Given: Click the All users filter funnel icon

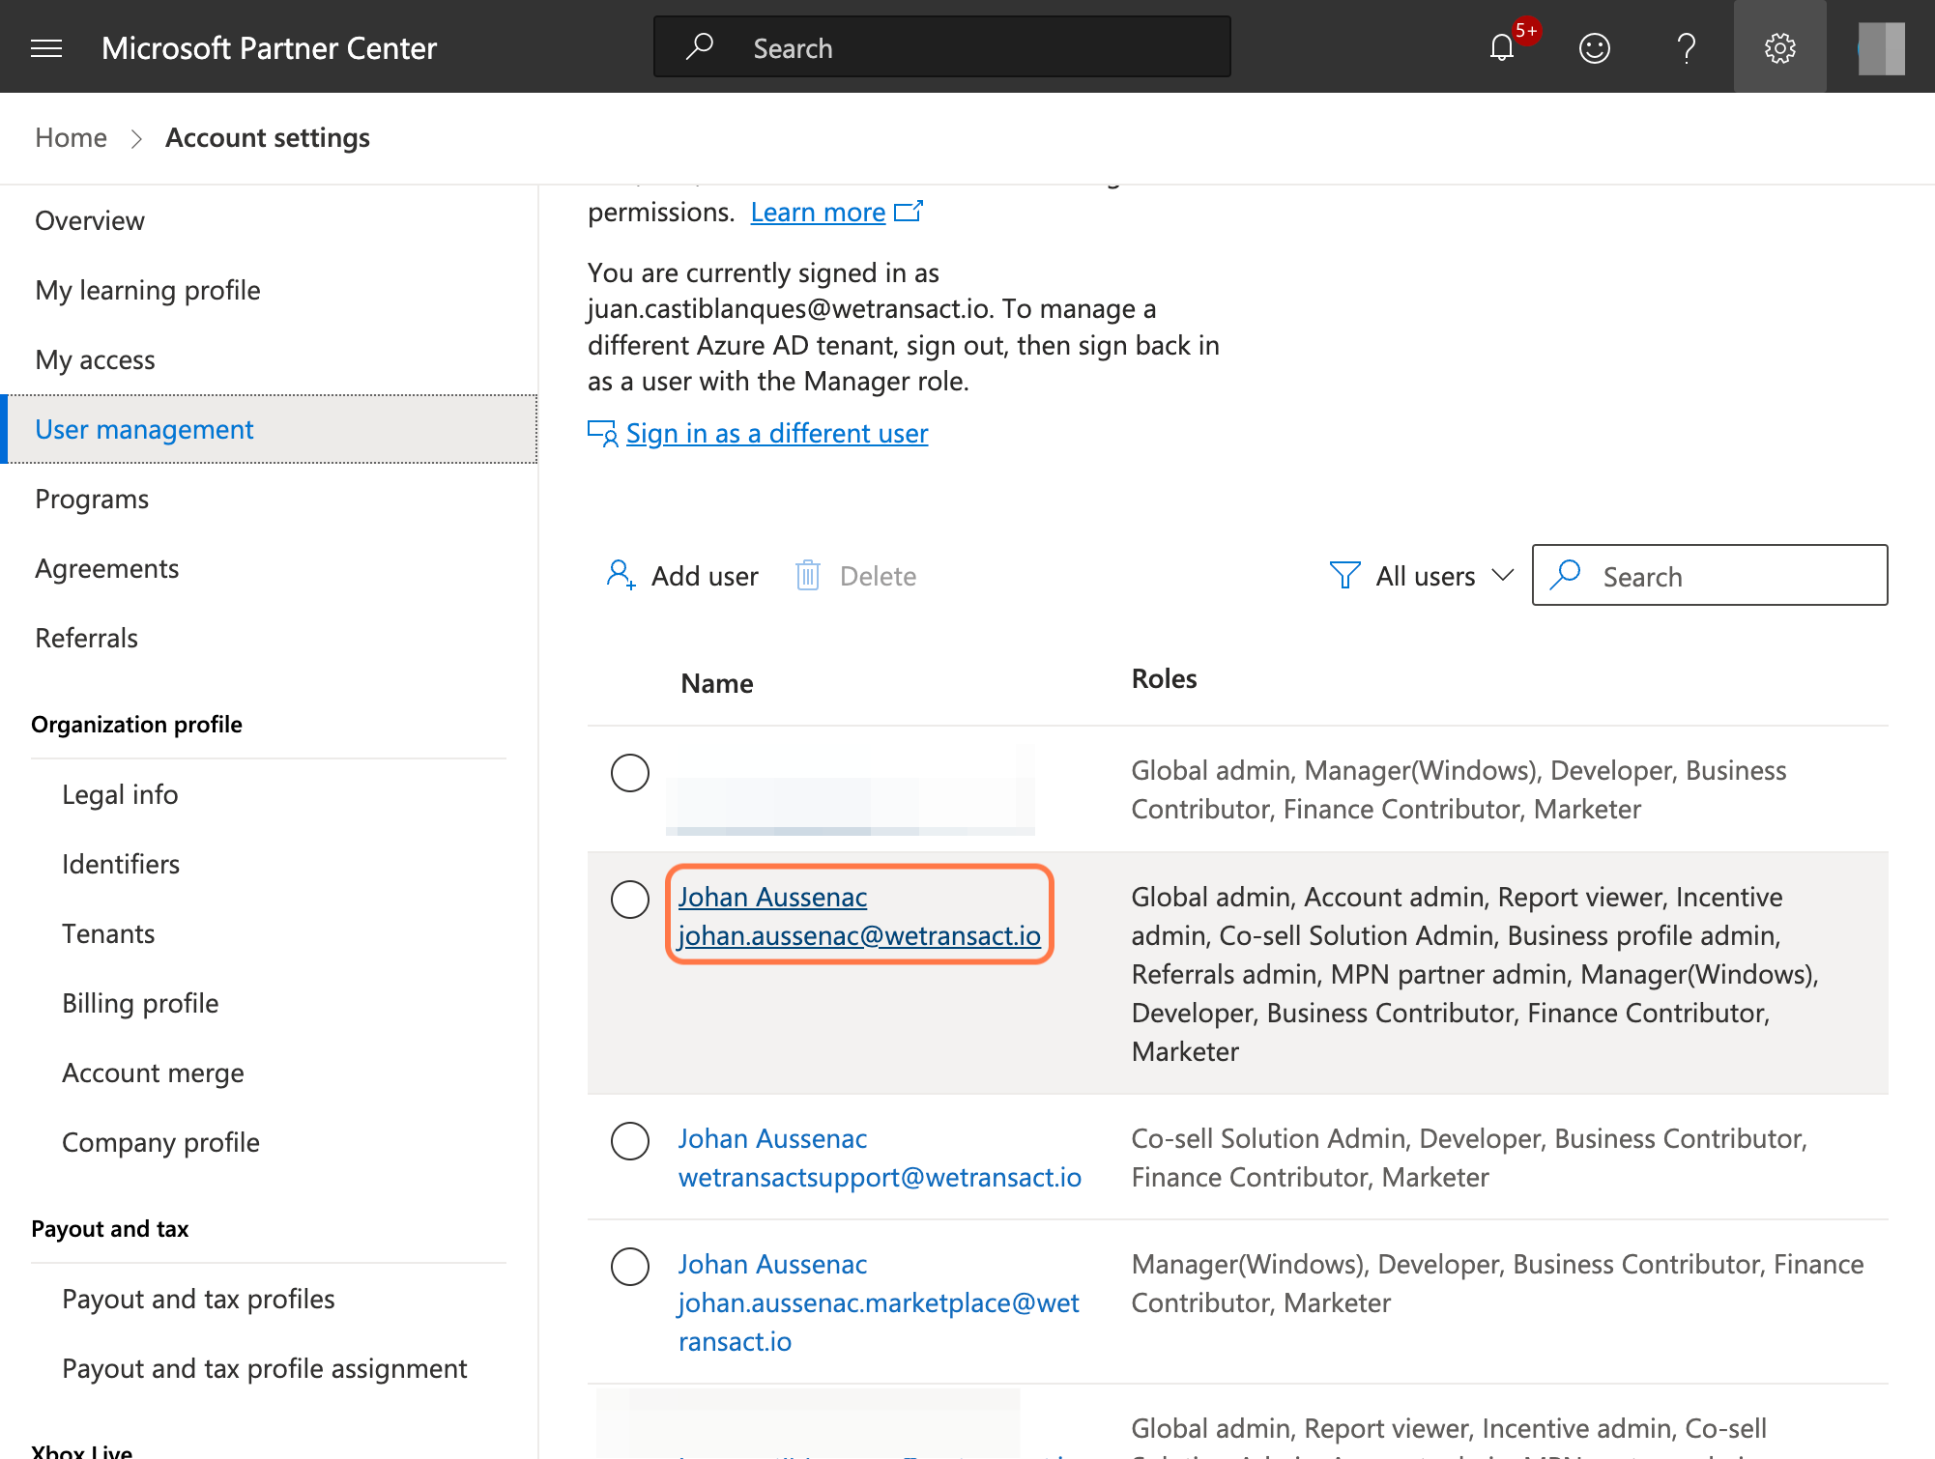Looking at the screenshot, I should 1344,575.
